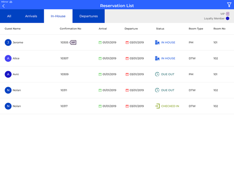Click the Reservation List title
This screenshot has height=175, width=234.
117,5
